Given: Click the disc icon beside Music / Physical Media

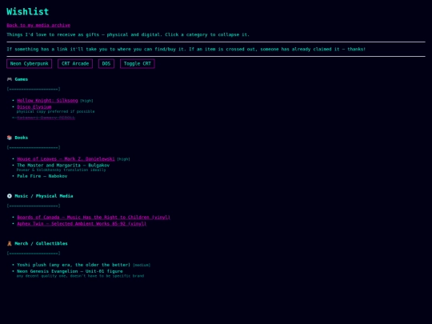Looking at the screenshot, I should (x=10, y=196).
